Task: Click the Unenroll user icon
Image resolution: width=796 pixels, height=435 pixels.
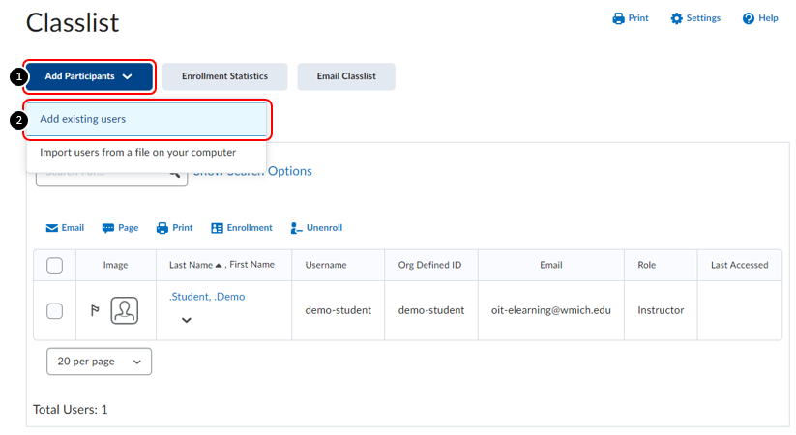Action: click(x=297, y=228)
